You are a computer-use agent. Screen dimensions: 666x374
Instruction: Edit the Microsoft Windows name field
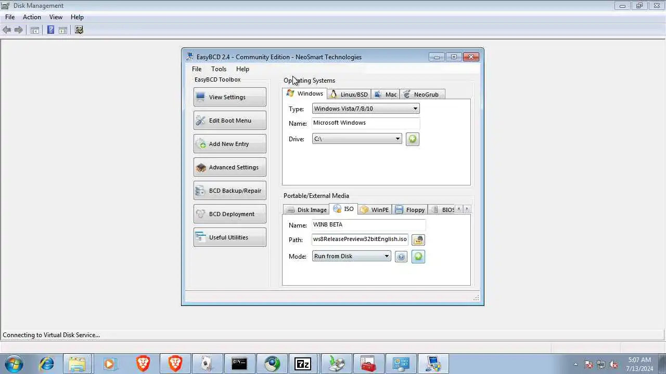tap(366, 123)
